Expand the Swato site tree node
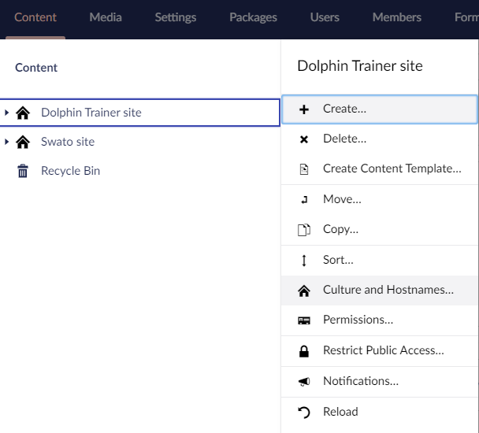 click(x=6, y=142)
